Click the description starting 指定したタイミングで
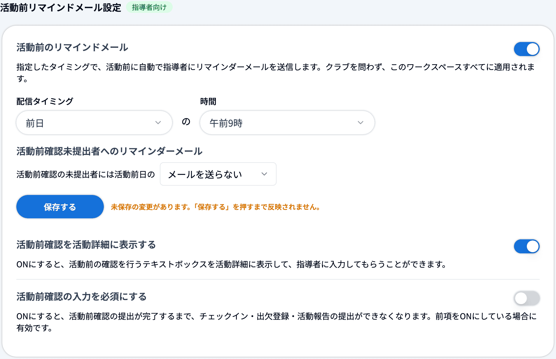 (x=276, y=73)
